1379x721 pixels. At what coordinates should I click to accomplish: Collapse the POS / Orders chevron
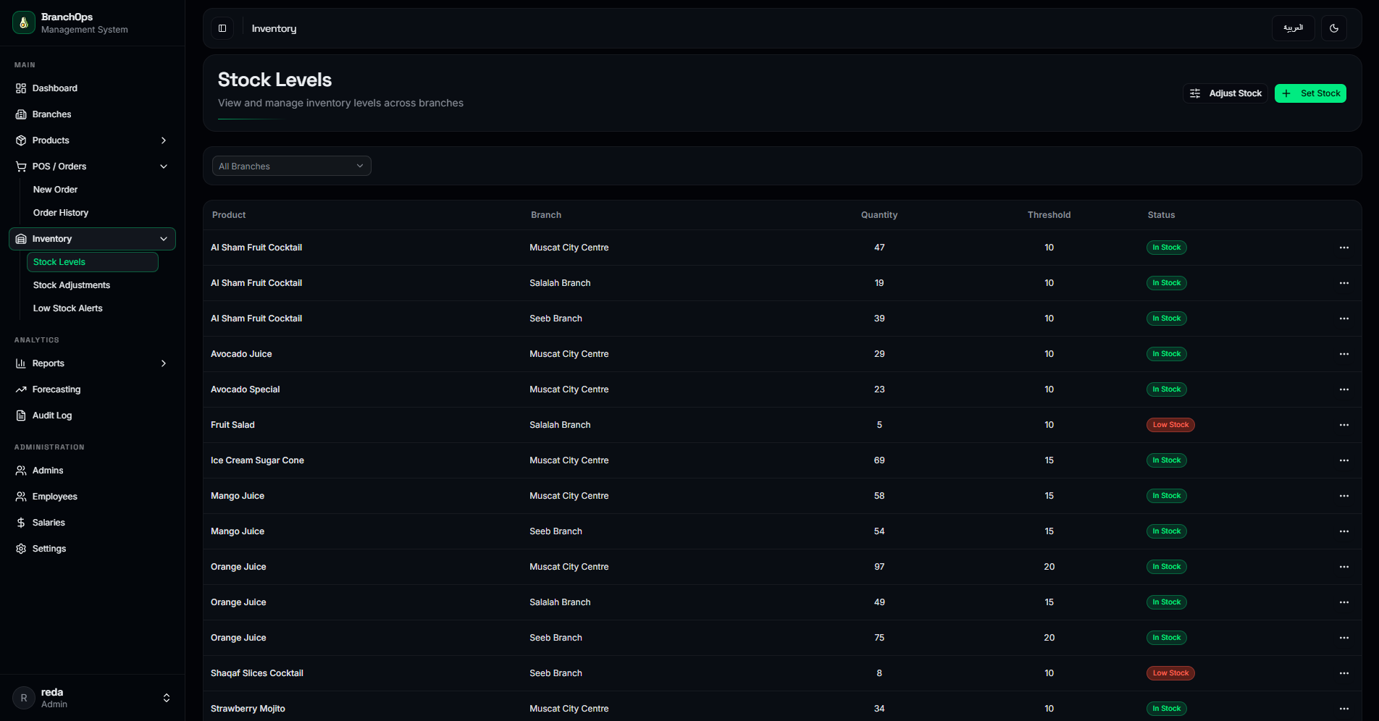(164, 166)
